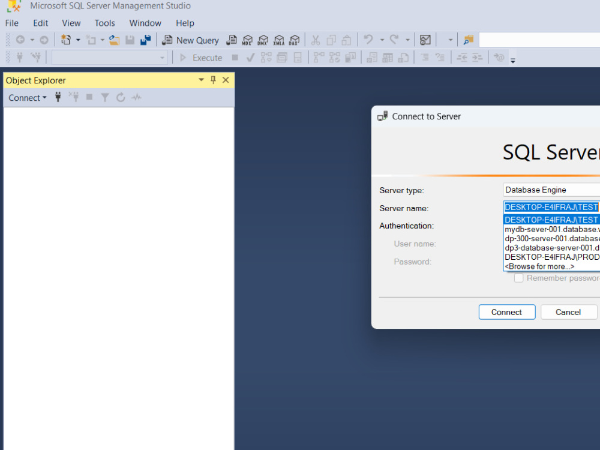
Task: Select dp3-database-server-001 server entry
Action: (551, 248)
